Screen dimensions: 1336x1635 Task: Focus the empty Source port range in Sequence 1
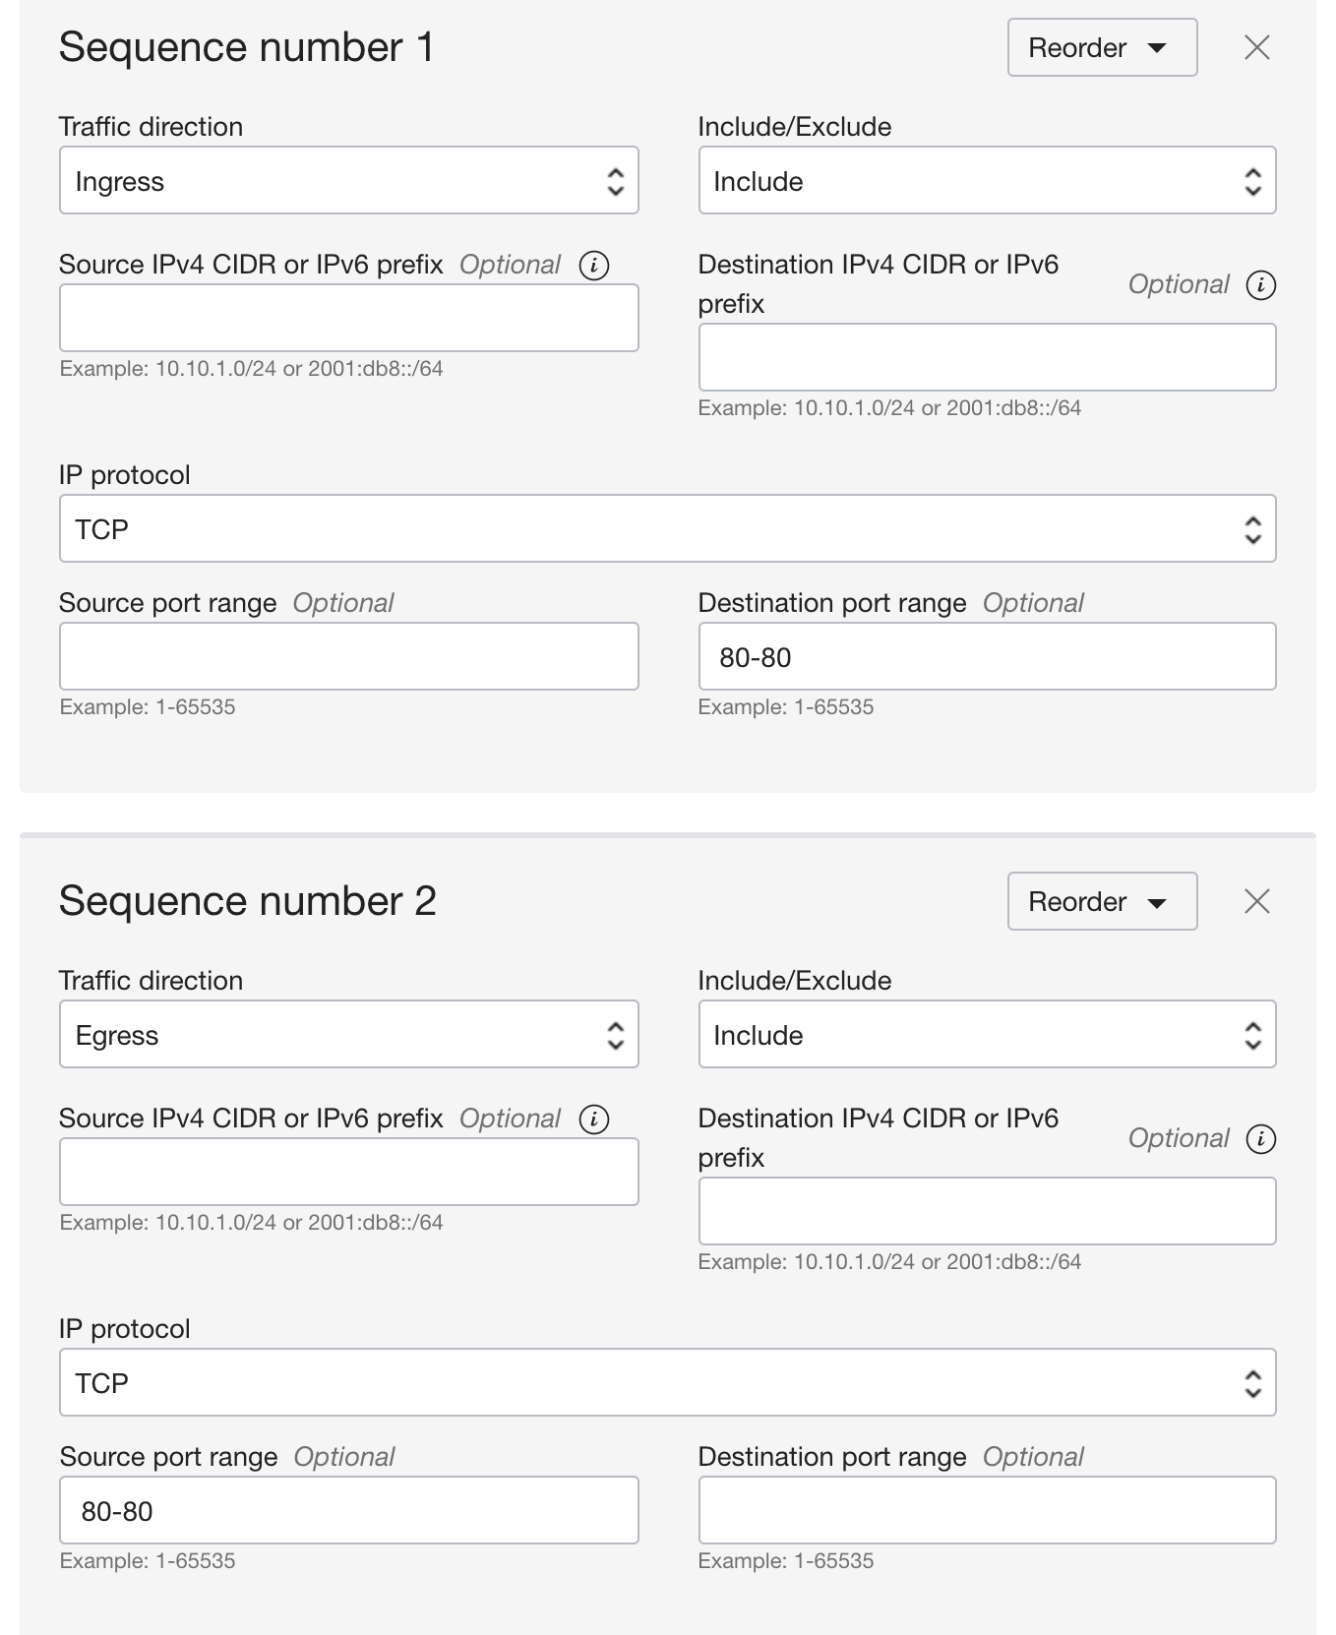pos(348,656)
